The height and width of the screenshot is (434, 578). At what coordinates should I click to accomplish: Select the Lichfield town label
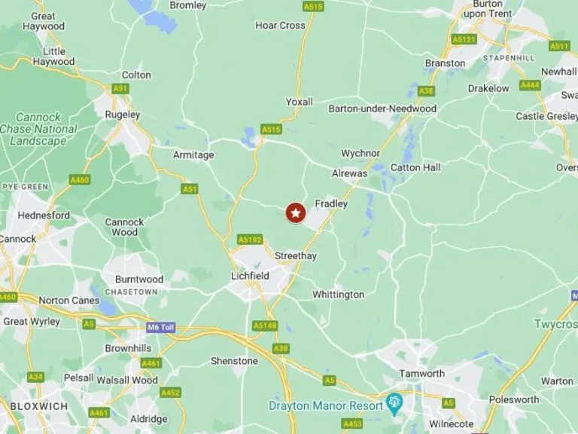click(x=250, y=276)
